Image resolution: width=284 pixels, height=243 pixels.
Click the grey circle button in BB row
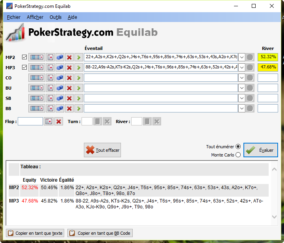250,109
